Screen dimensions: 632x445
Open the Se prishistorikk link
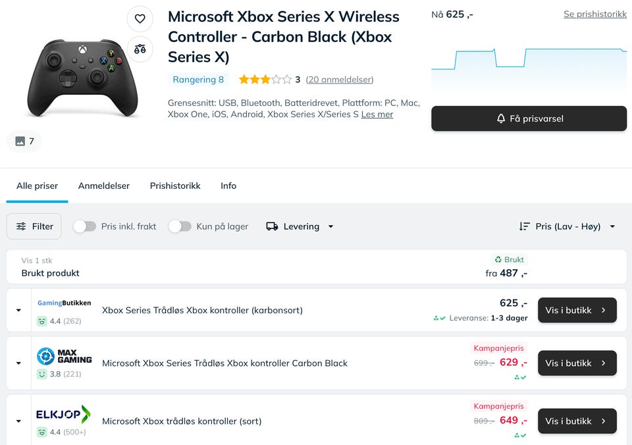(x=594, y=14)
